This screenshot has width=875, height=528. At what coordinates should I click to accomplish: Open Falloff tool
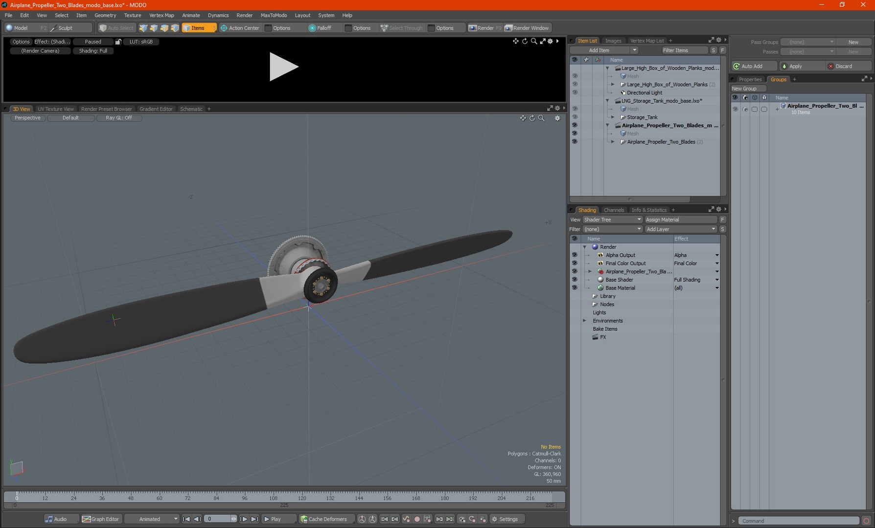pos(321,28)
